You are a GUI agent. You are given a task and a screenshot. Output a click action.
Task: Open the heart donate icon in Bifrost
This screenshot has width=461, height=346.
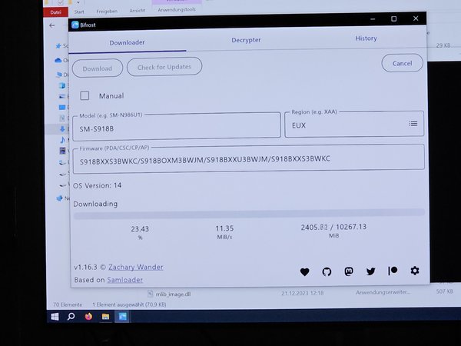click(x=304, y=272)
